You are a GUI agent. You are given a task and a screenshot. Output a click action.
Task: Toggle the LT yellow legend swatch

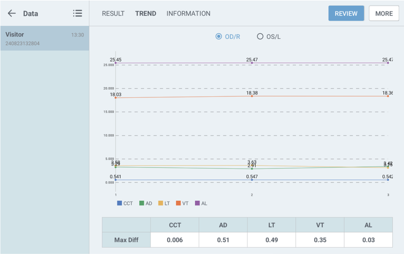(161, 203)
